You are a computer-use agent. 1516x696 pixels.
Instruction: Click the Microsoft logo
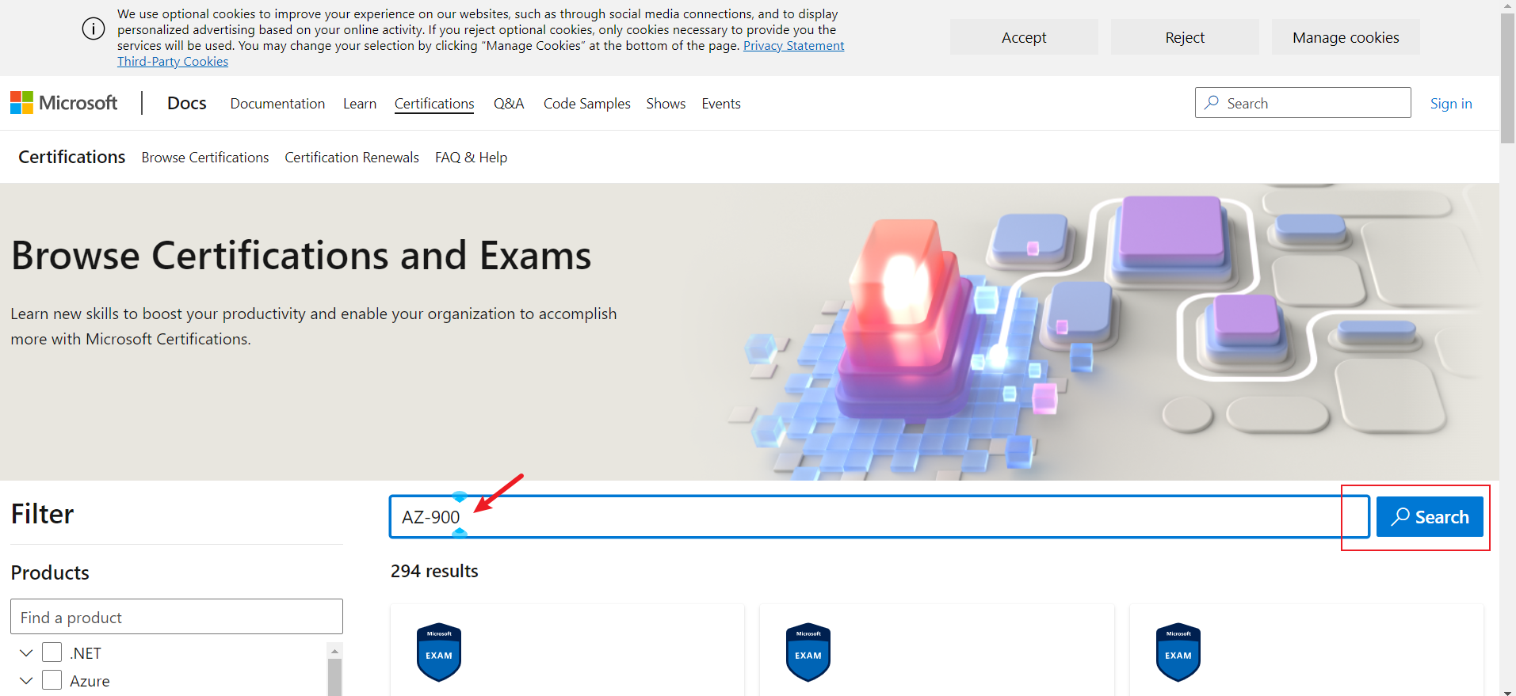coord(64,103)
